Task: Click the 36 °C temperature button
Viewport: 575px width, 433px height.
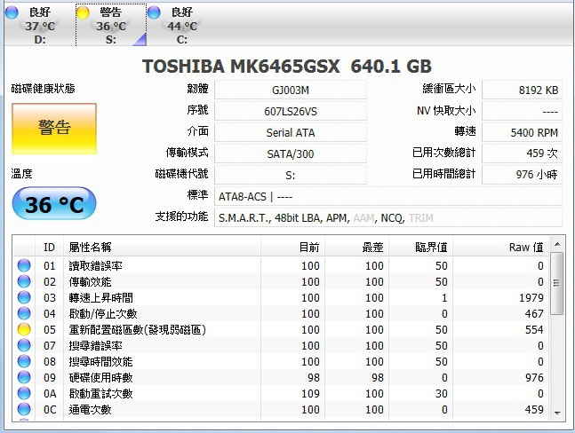Action: pos(54,203)
